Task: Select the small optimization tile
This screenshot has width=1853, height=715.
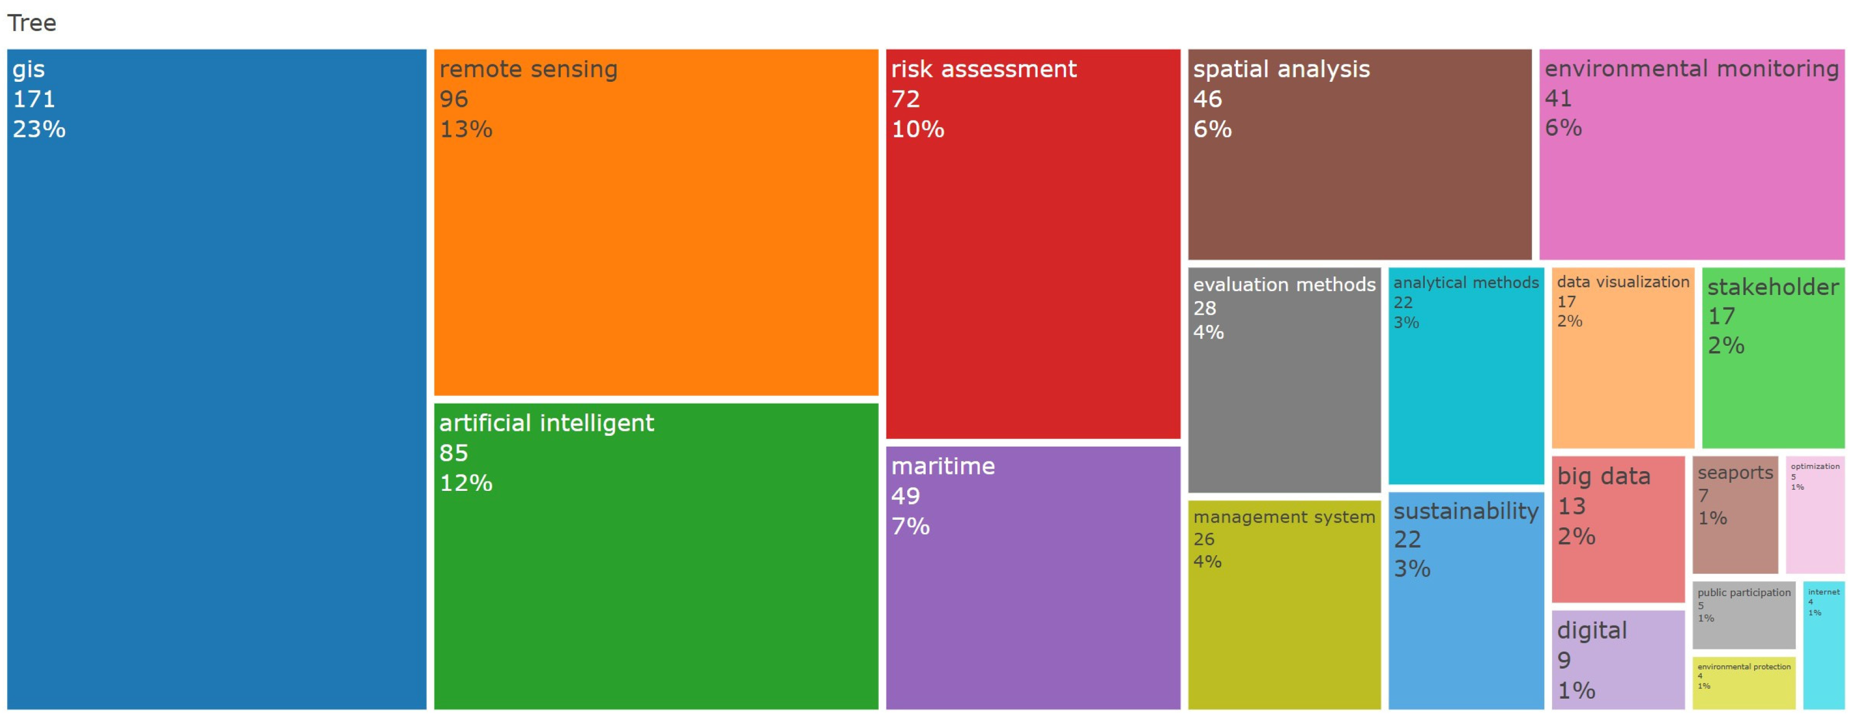Action: 1814,514
